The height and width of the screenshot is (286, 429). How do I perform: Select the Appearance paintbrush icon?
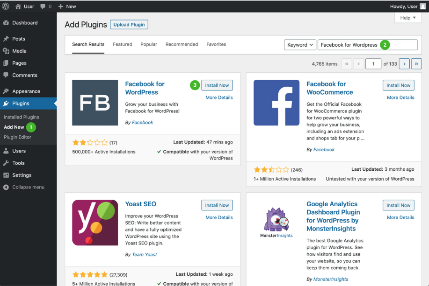click(6, 91)
